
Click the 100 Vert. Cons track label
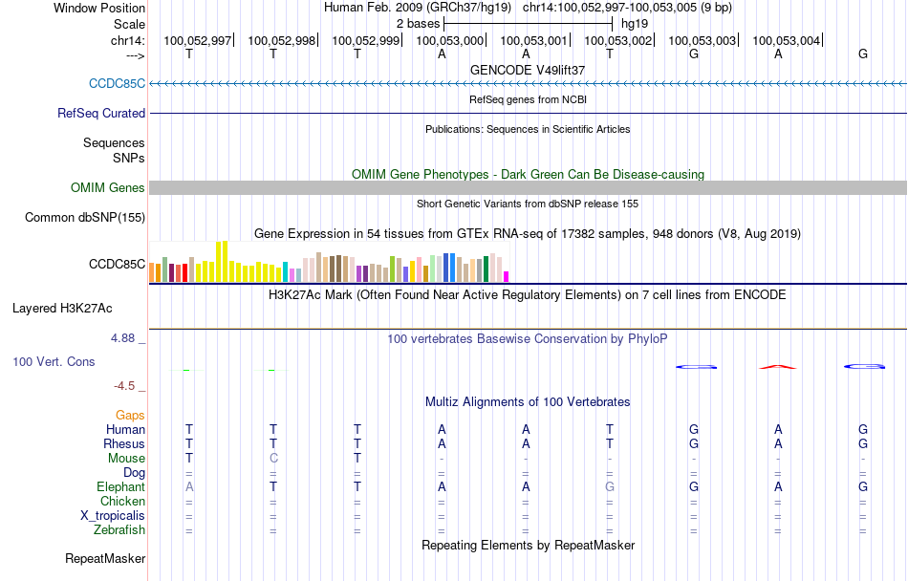pos(54,361)
